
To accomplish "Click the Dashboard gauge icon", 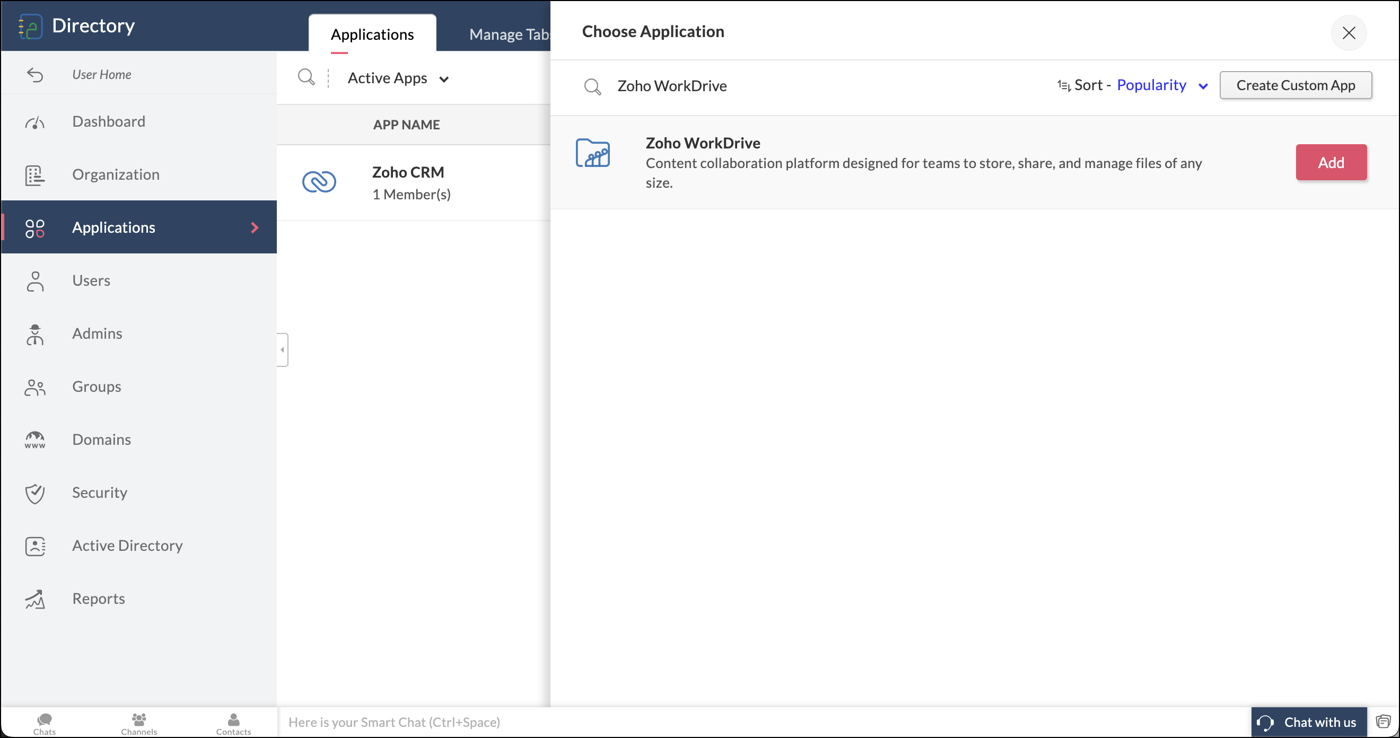I will (35, 122).
